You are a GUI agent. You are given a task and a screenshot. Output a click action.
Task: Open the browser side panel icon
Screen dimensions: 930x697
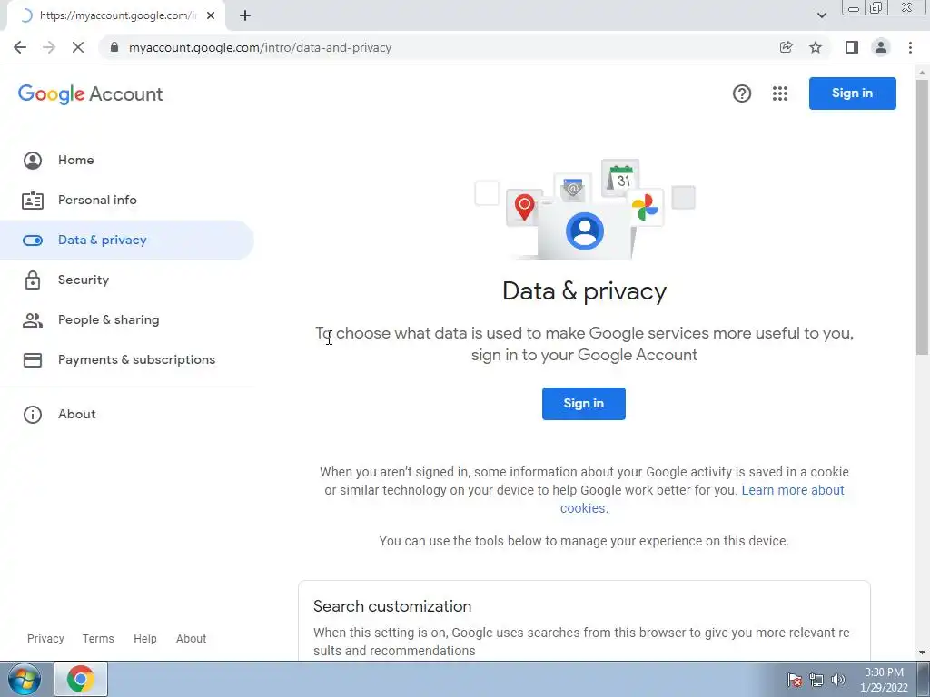(x=852, y=47)
